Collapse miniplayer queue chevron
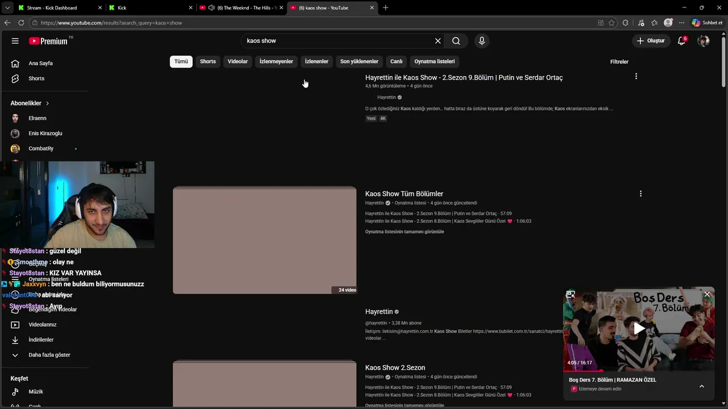This screenshot has height=409, width=728. (x=701, y=386)
